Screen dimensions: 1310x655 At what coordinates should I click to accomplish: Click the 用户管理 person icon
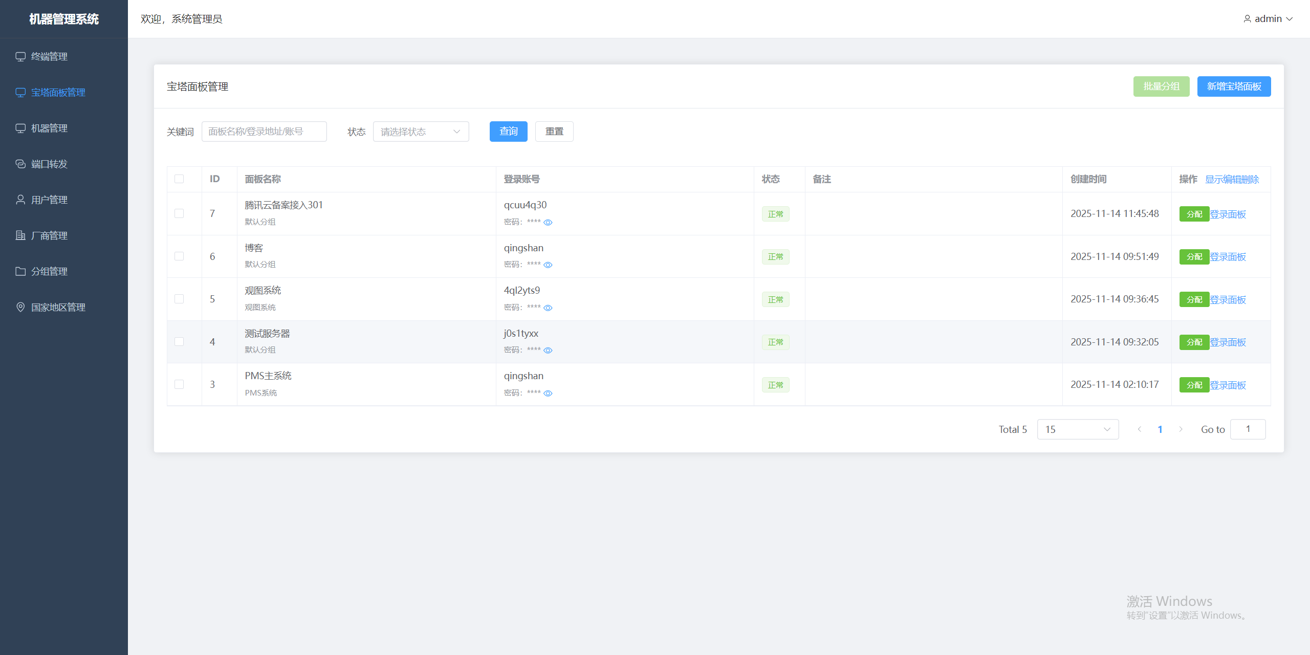pos(20,200)
